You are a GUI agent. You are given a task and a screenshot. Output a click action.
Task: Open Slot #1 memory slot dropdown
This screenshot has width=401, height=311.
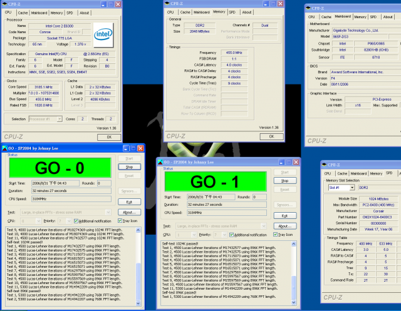pos(352,188)
